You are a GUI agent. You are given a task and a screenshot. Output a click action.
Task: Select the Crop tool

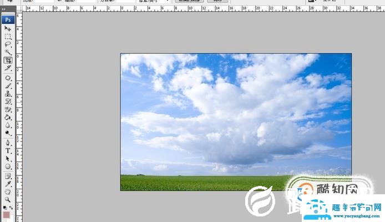pos(8,60)
